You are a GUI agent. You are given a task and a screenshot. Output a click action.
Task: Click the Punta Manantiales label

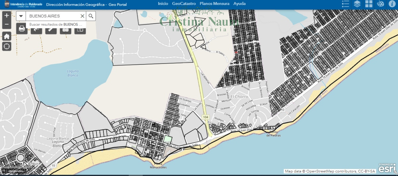pos(158,166)
